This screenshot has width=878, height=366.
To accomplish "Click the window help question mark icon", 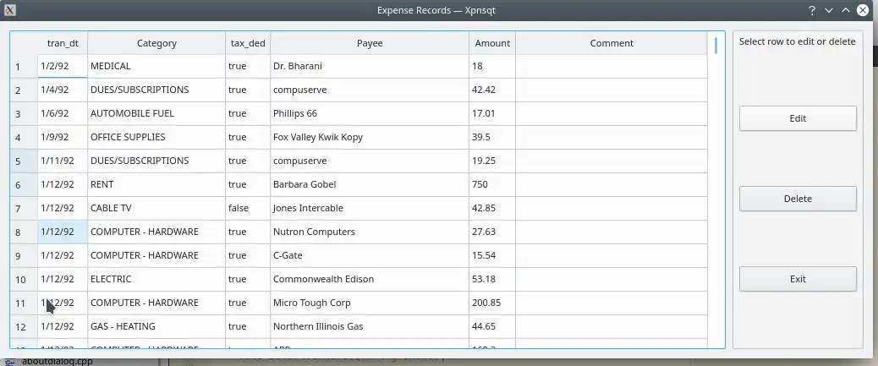I will pyautogui.click(x=812, y=10).
